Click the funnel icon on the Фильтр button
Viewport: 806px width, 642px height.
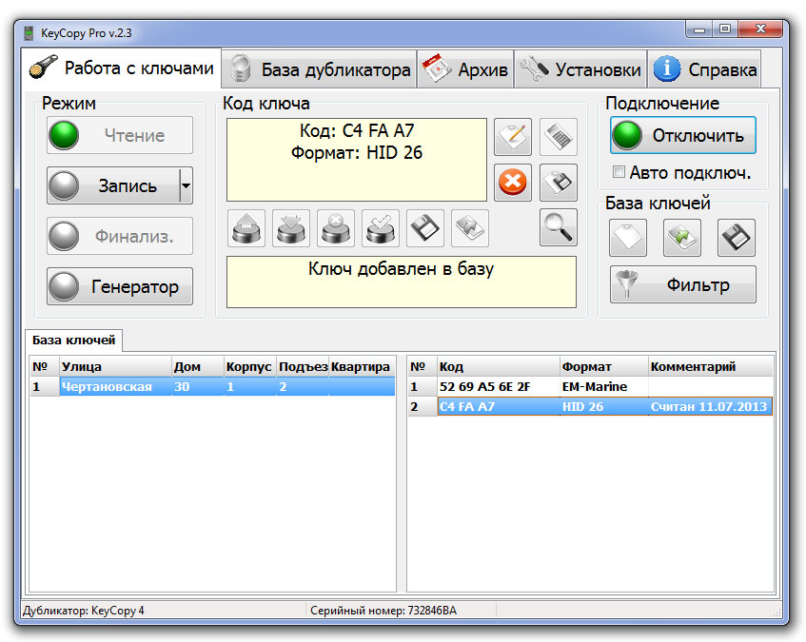click(x=627, y=284)
